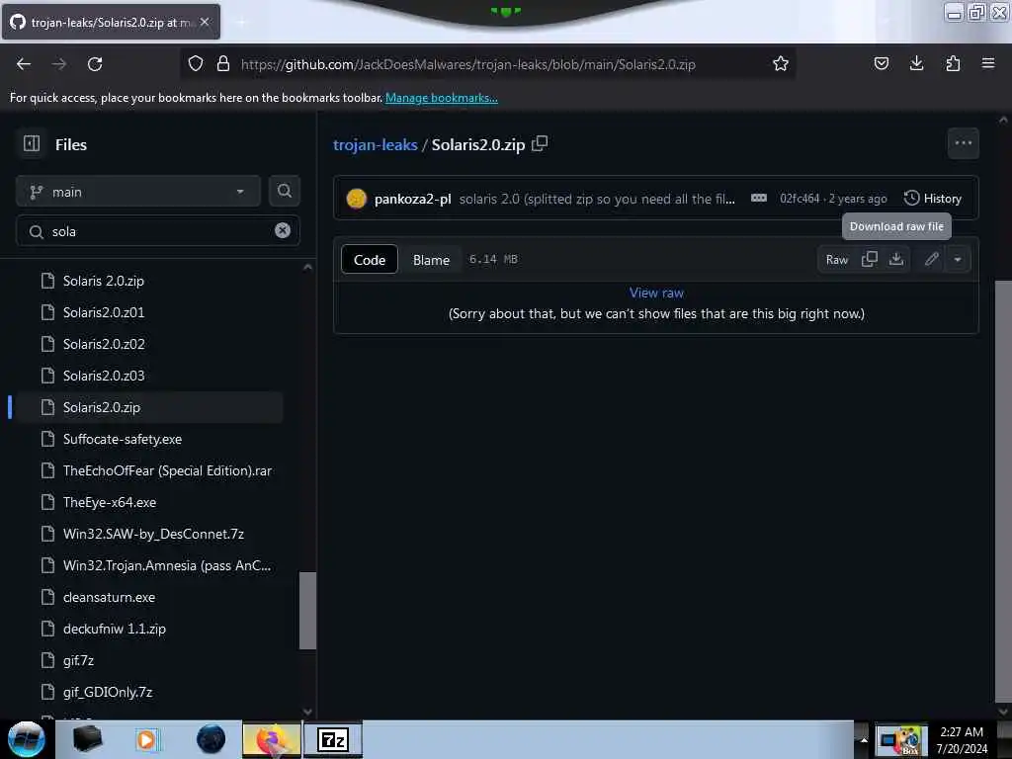Open the extensions puzzle icon
Screen dimensions: 1012x759
[953, 63]
